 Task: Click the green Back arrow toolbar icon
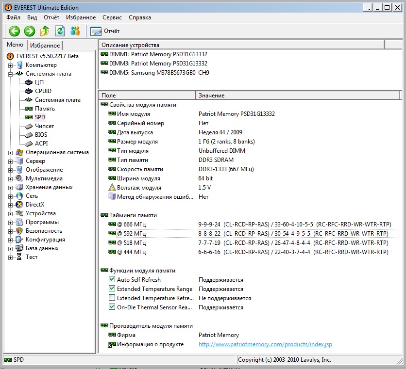click(x=15, y=31)
